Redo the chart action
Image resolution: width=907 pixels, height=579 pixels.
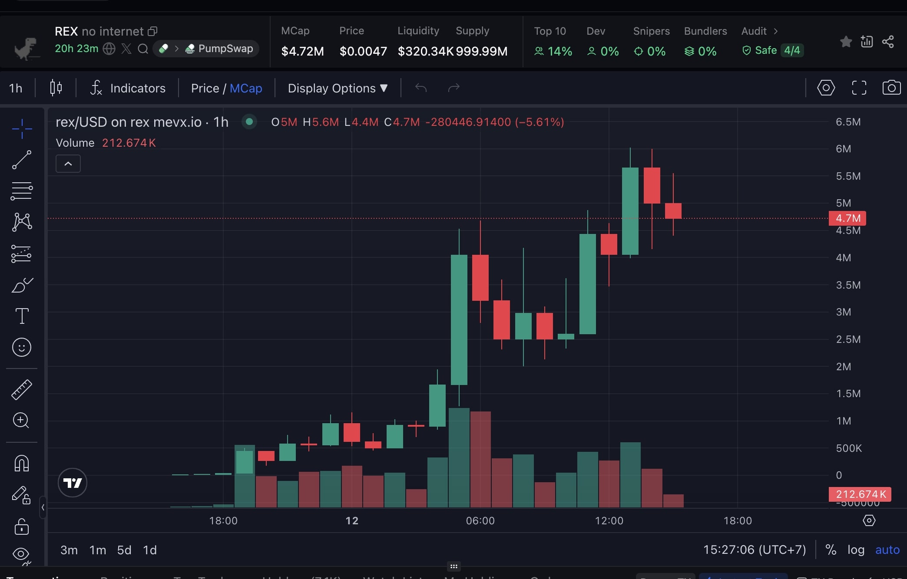click(453, 88)
